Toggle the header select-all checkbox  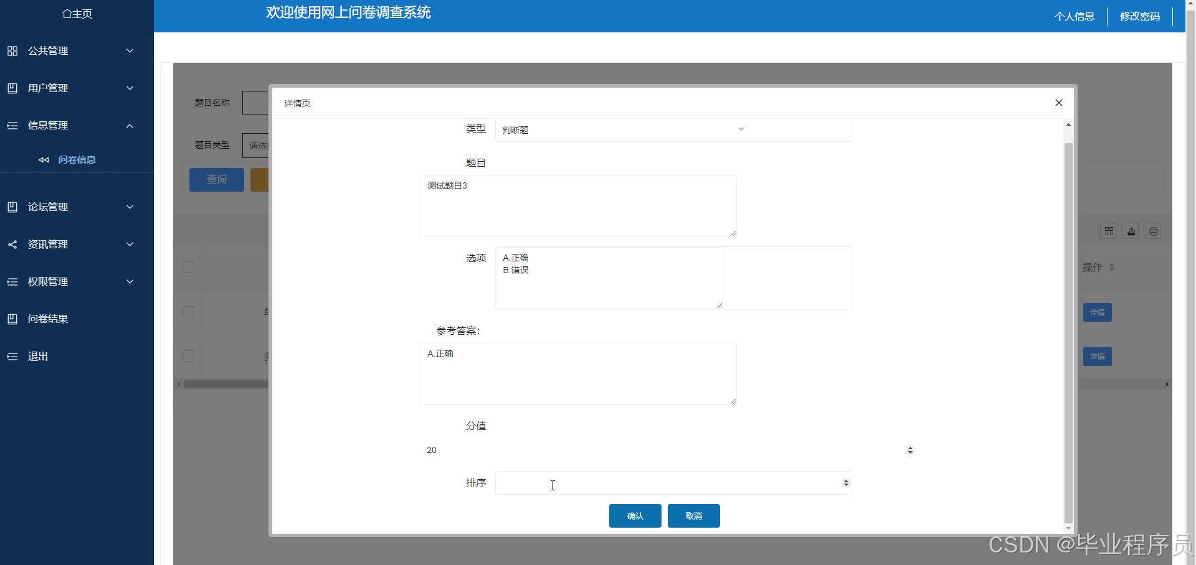click(x=189, y=268)
